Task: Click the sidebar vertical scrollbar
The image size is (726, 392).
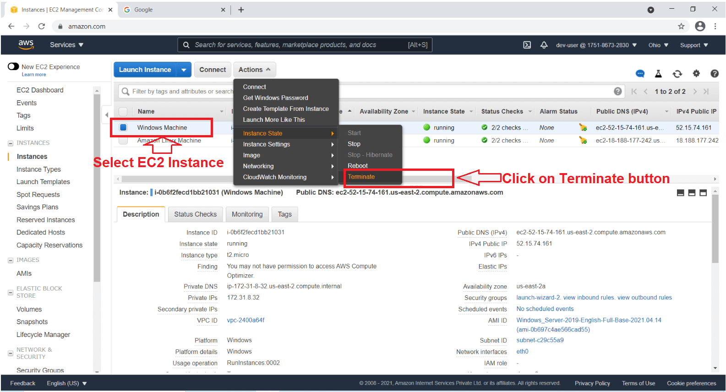Action: coord(97,188)
